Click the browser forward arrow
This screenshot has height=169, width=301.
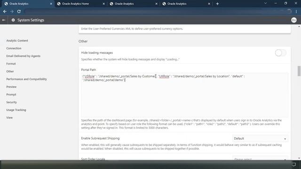pos(12,11)
